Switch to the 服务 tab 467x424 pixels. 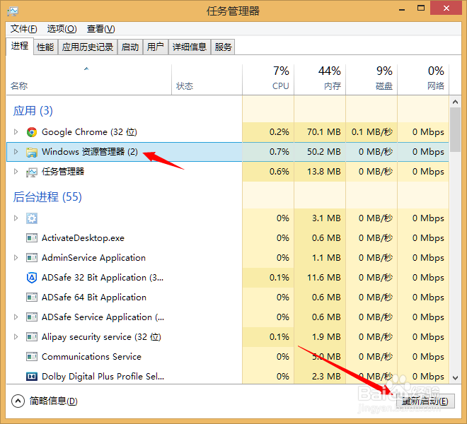(x=223, y=47)
